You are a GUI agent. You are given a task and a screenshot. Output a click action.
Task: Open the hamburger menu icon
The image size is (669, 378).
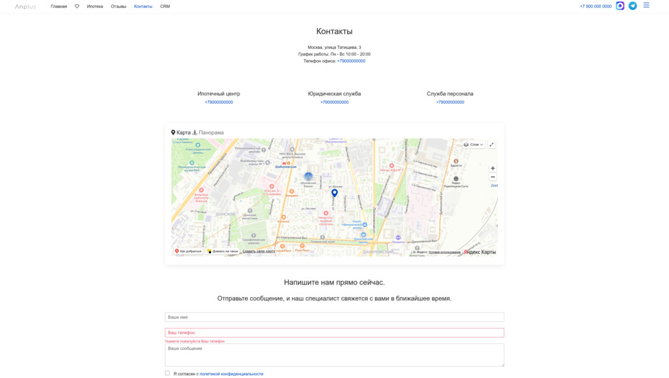(646, 5)
